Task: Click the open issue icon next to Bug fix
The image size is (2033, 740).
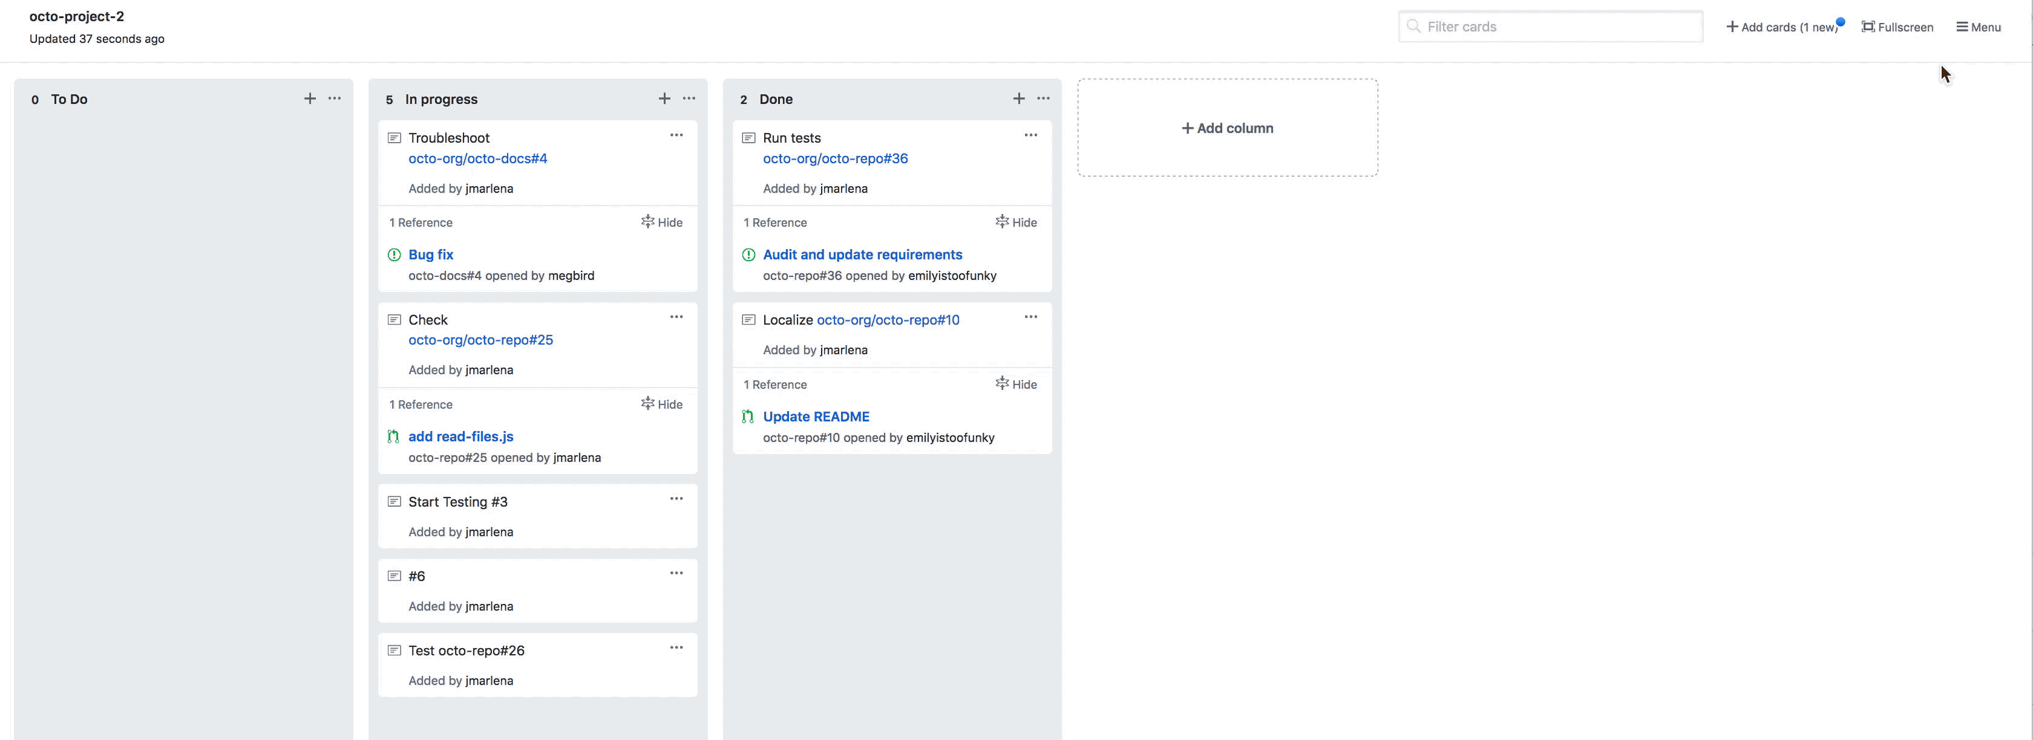Action: pos(394,254)
